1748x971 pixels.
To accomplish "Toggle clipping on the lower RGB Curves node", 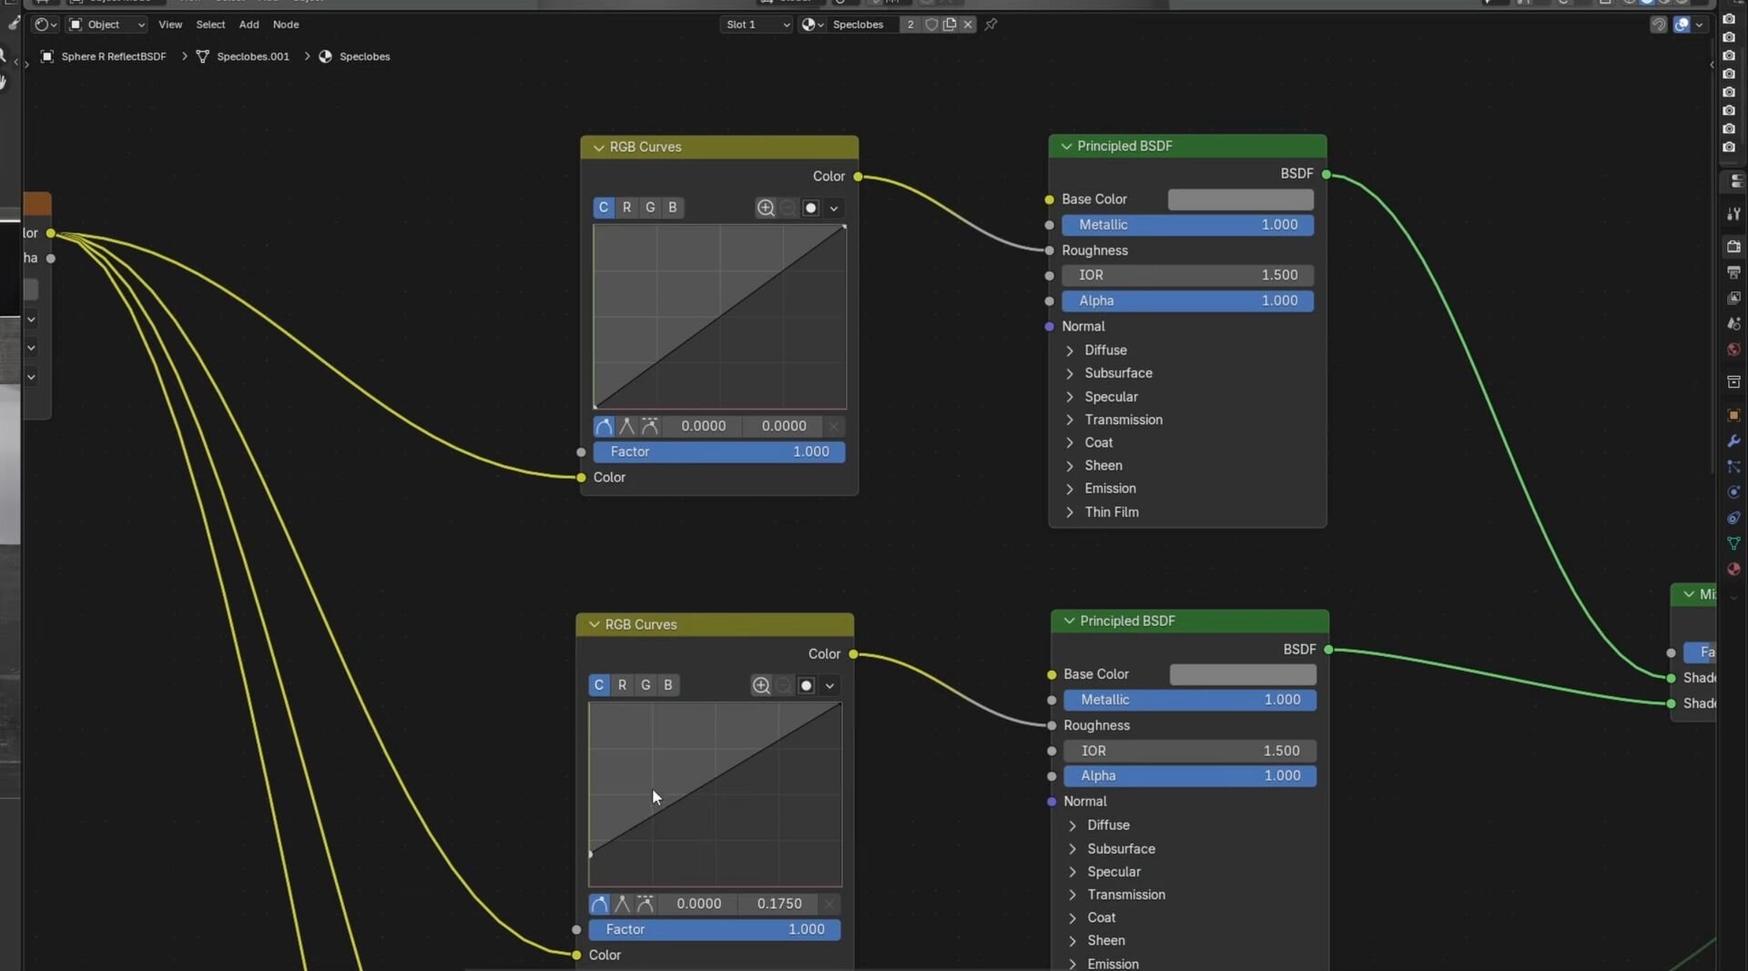I will click(806, 685).
